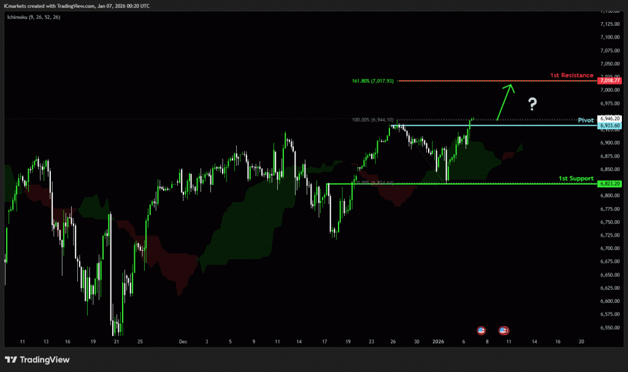Viewport: 628px width, 372px height.
Task: Click the second US flag event icon
Action: [x=504, y=330]
